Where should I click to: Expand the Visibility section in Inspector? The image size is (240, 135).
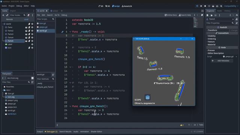tap(211, 36)
